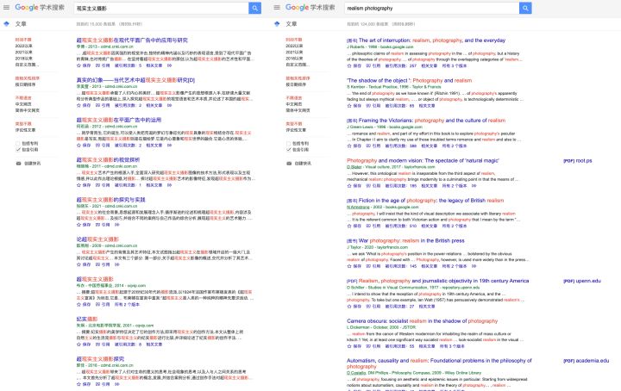The image size is (621, 391).
Task: Open 自定义范围... date range in right sidebar
Action: click(x=298, y=65)
